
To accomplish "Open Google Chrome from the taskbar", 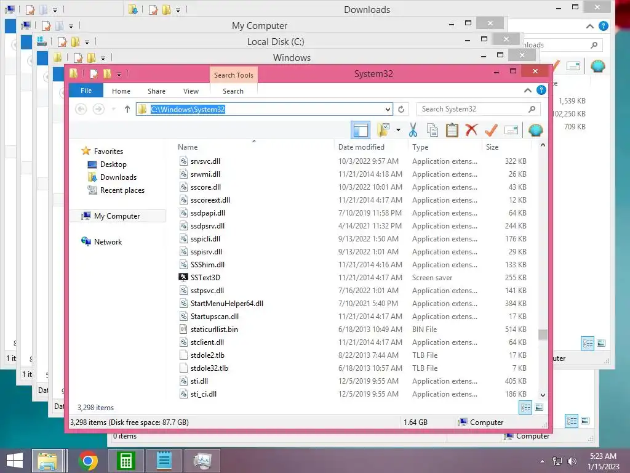I will 88,461.
